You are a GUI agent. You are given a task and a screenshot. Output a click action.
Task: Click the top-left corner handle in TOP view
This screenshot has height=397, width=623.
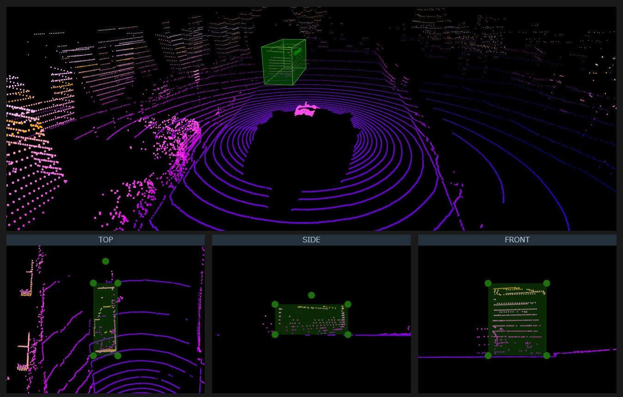[93, 283]
